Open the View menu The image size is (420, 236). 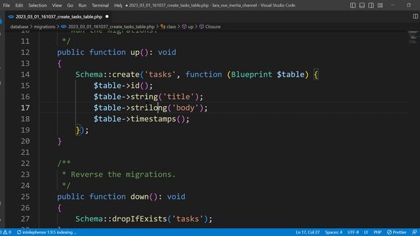point(57,5)
